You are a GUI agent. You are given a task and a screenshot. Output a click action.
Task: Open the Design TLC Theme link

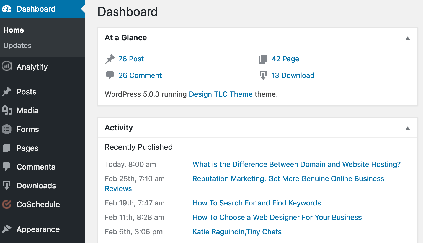[221, 94]
